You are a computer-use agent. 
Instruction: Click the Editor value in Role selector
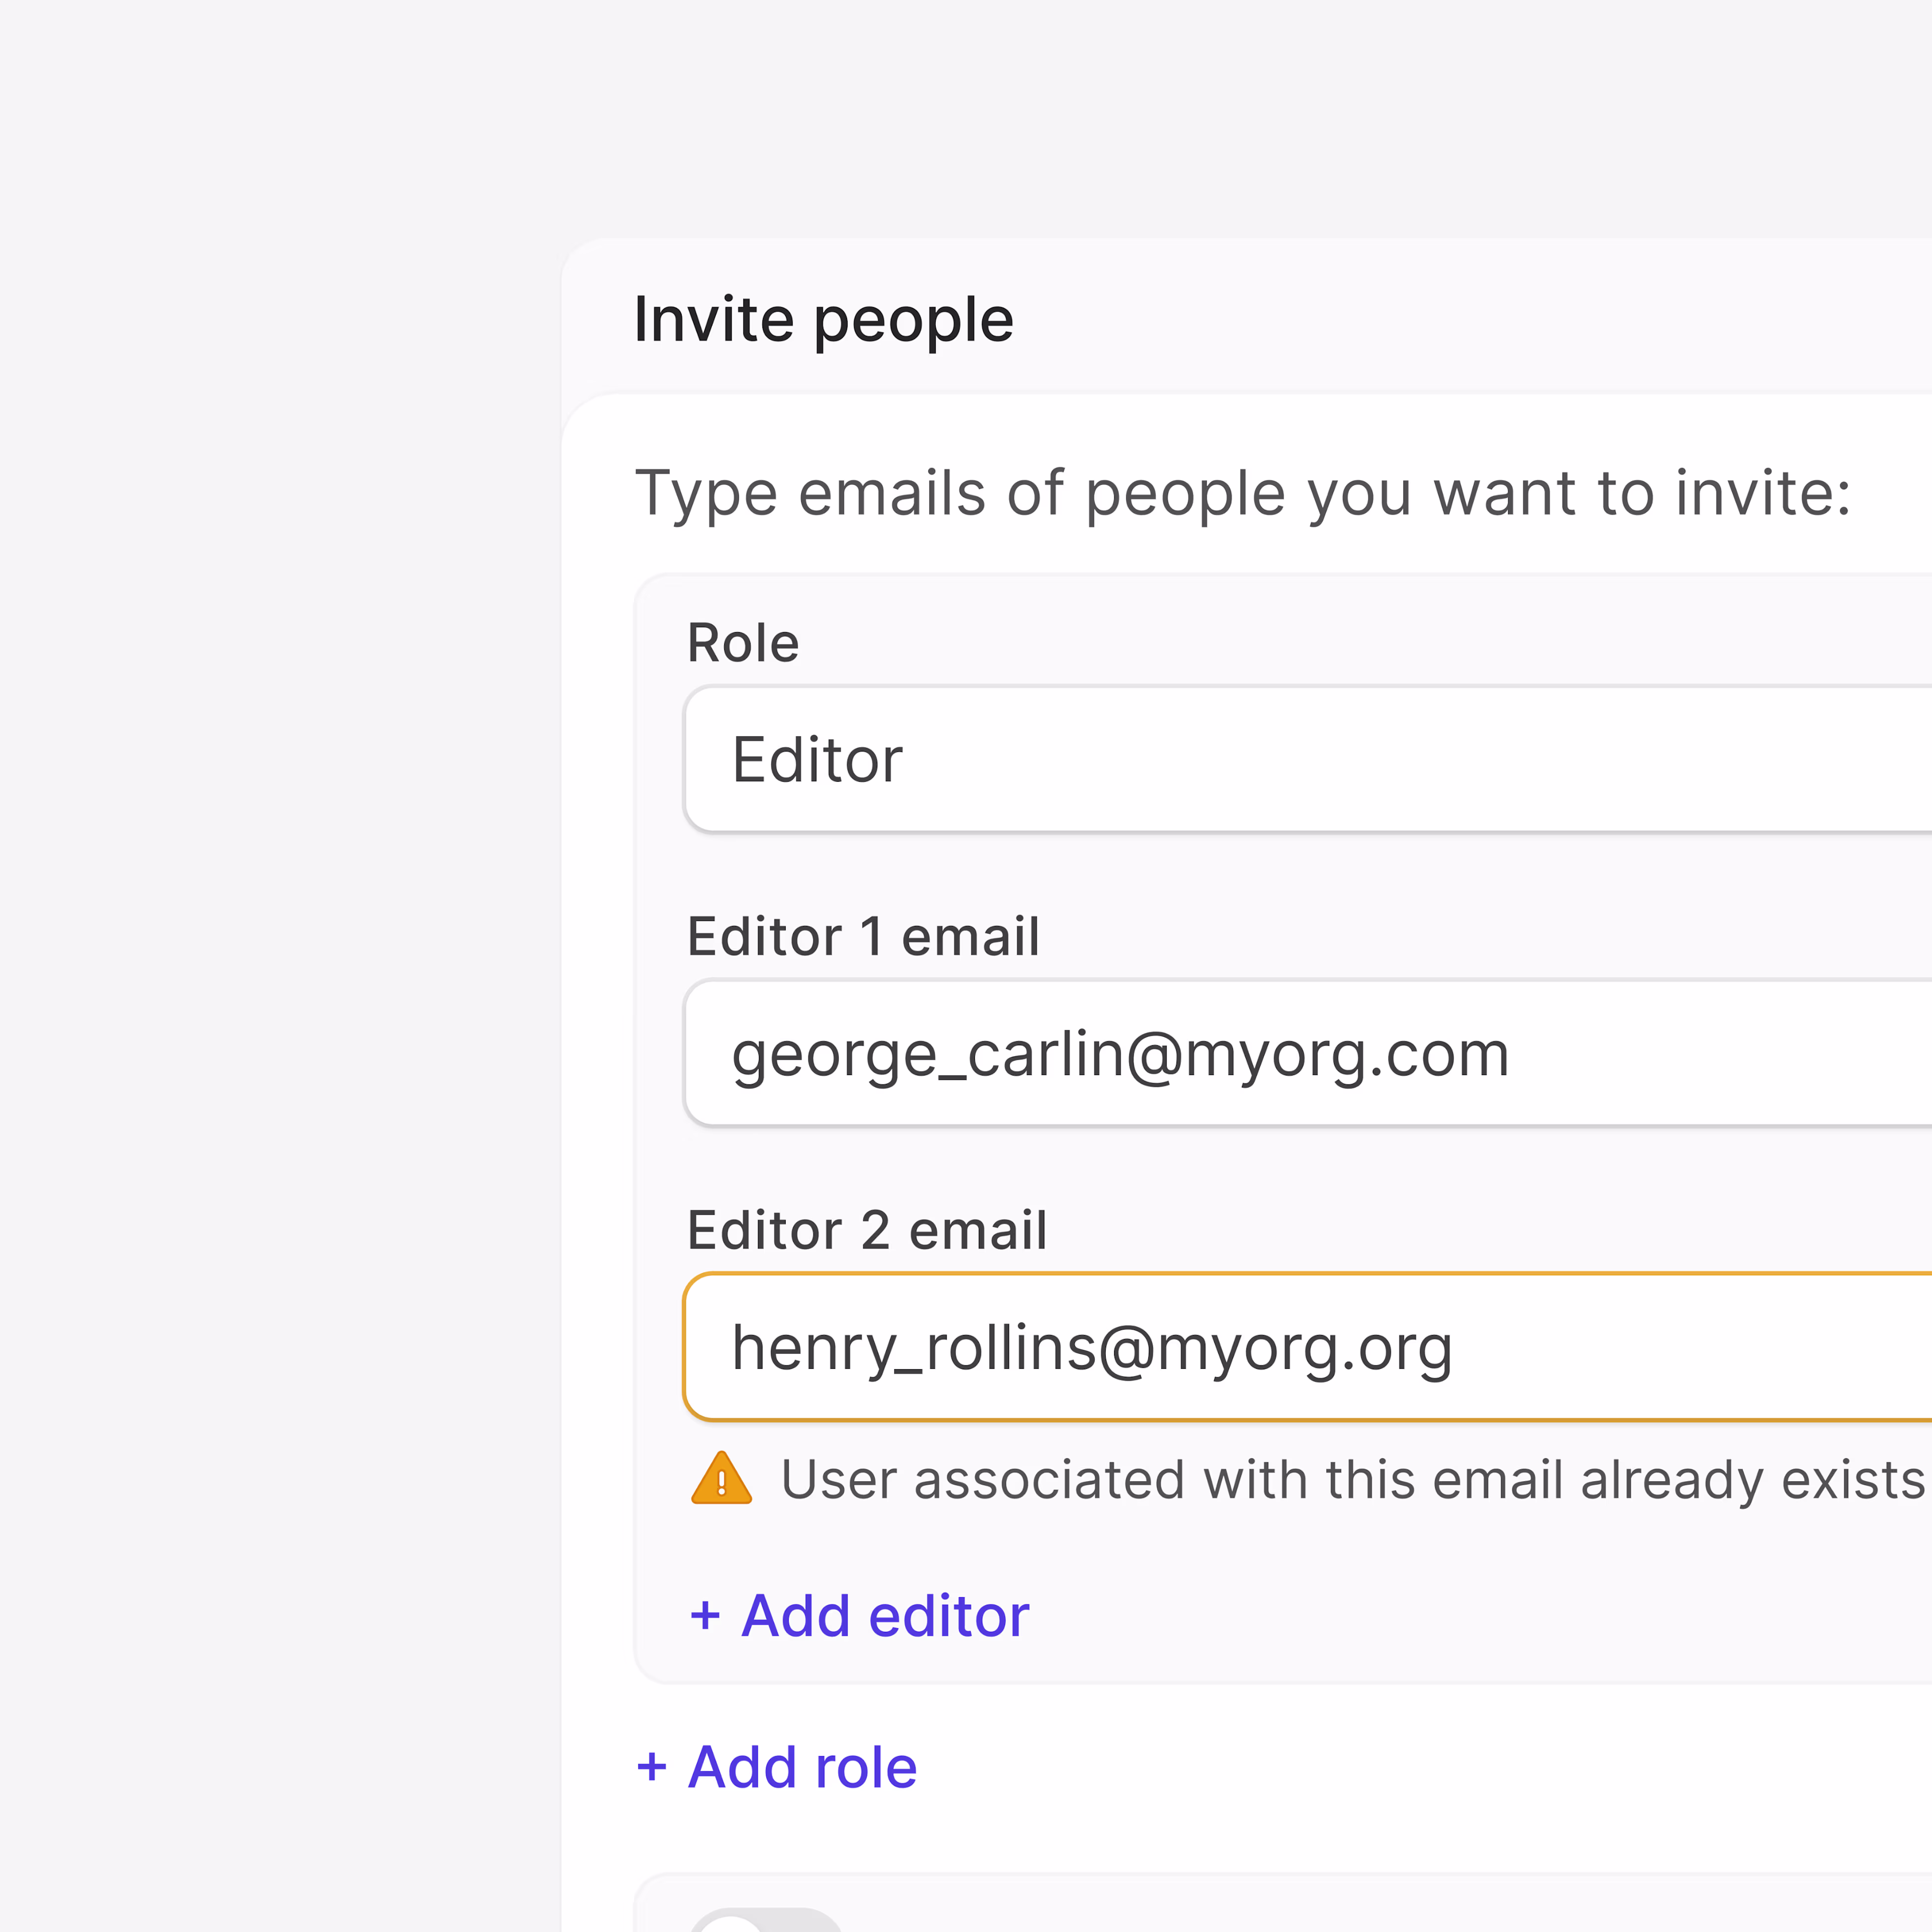point(817,760)
